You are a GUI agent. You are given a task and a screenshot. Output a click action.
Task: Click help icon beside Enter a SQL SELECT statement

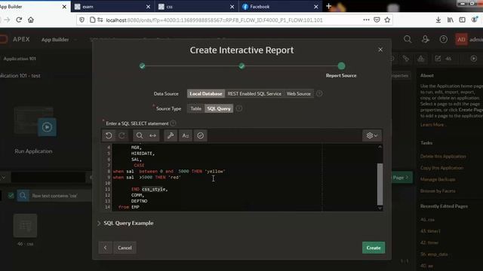point(173,123)
